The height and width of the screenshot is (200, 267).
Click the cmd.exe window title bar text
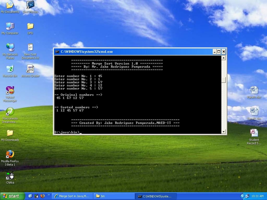(87, 52)
